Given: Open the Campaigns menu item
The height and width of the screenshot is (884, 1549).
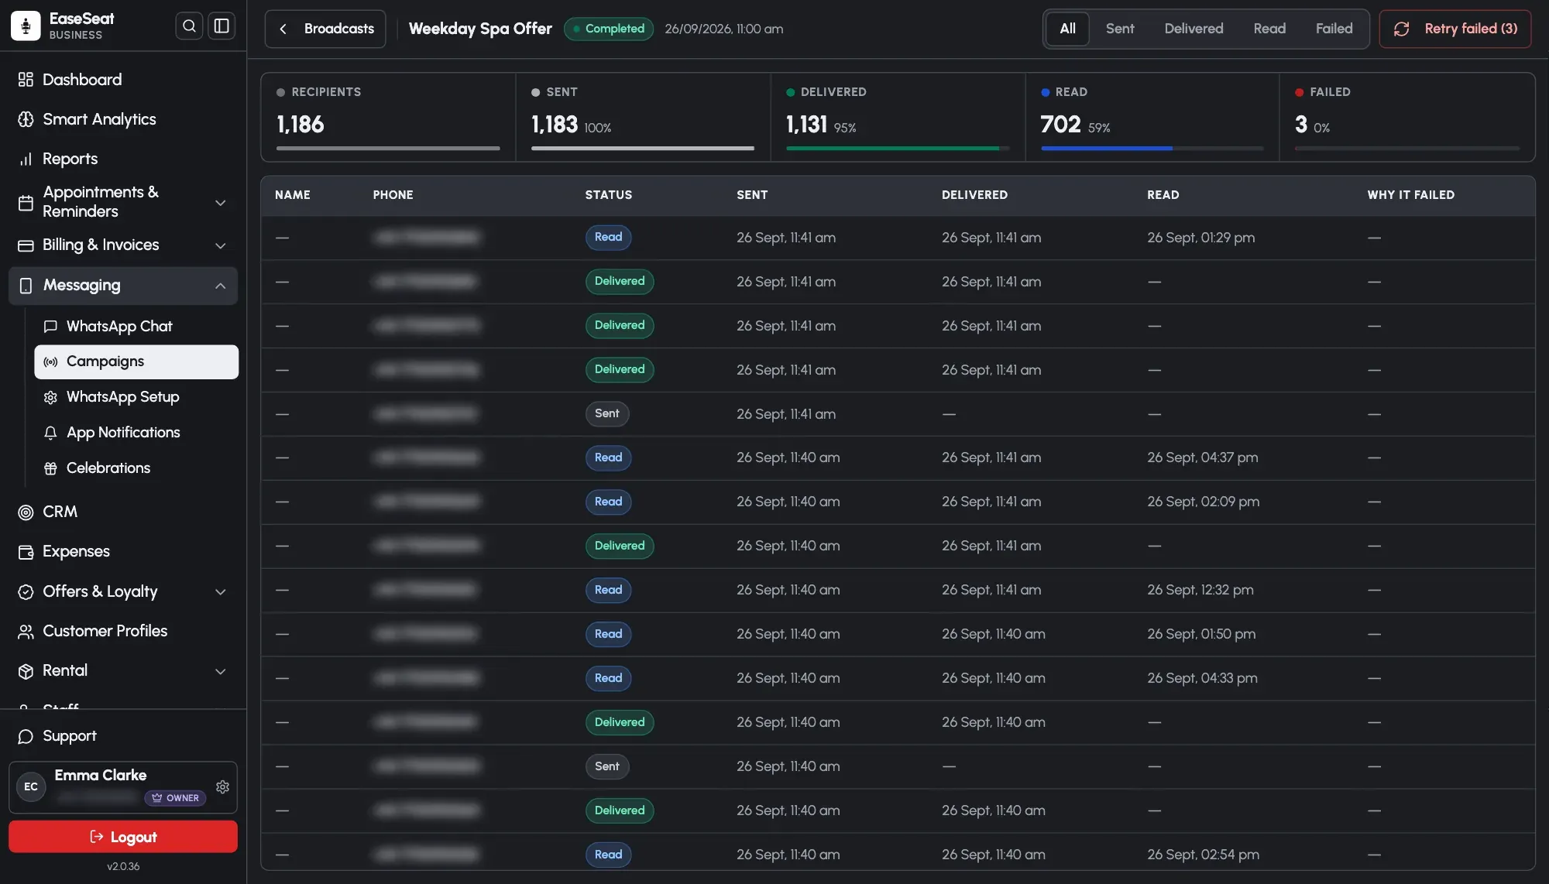Looking at the screenshot, I should pos(136,362).
